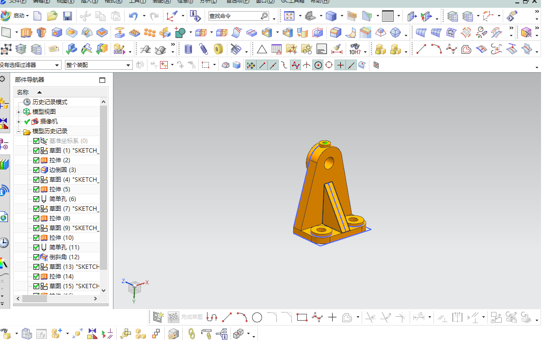Uncheck 草图 (1) feature checkbox
Image resolution: width=542 pixels, height=341 pixels.
(x=36, y=151)
